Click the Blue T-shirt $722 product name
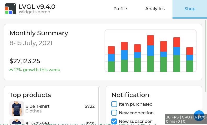Screen dimensions: 207x125 [x=37, y=106]
